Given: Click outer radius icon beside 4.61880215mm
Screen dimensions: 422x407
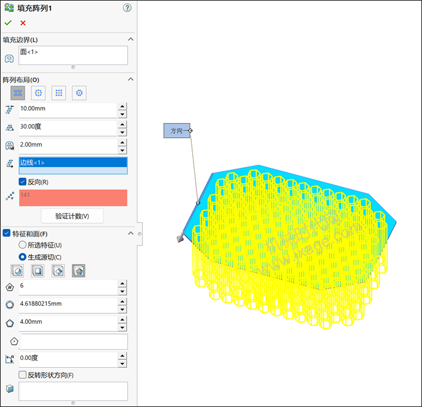Looking at the screenshot, I should pos(10,305).
